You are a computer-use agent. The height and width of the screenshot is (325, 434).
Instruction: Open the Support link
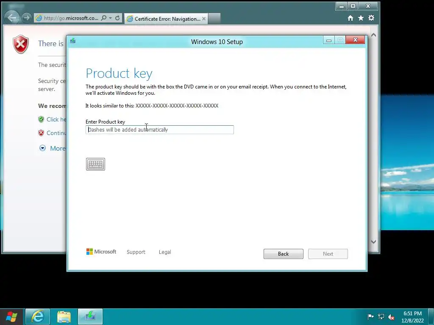coord(136,252)
